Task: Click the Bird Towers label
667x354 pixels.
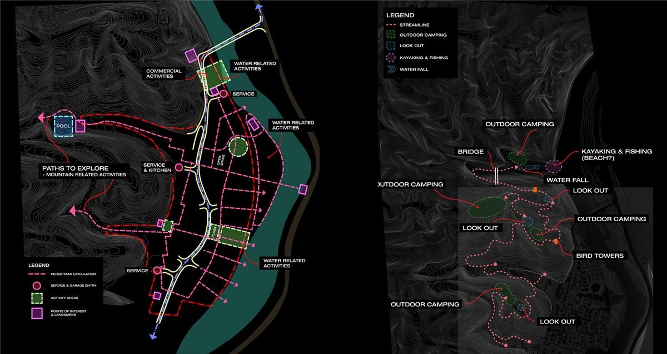Action: pos(599,256)
